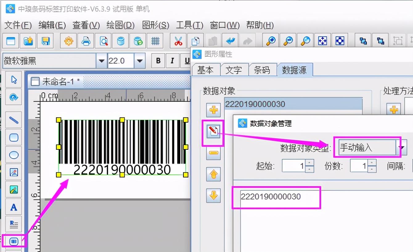This screenshot has height=252, width=413.
Task: Select the Line drawing tool
Action: 14,120
